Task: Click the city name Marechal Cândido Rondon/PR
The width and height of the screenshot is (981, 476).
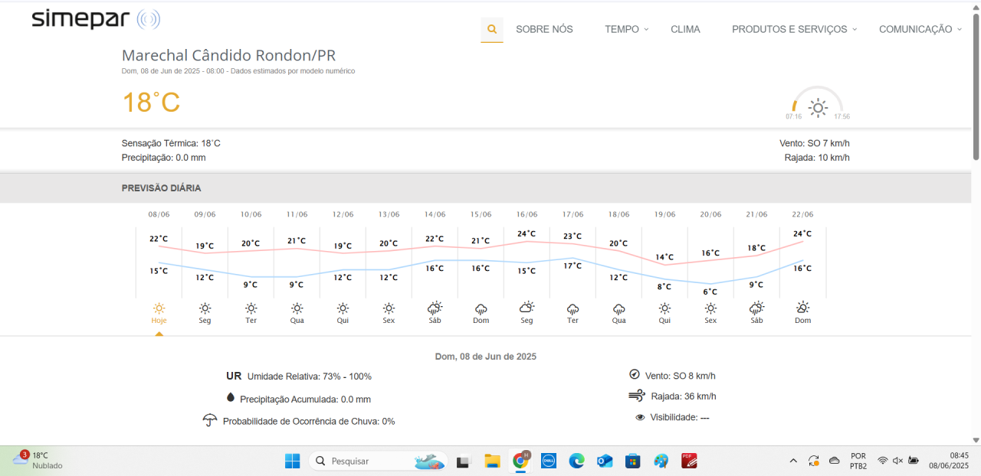Action: click(228, 55)
